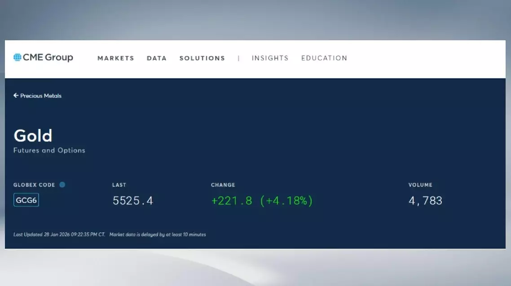Open the Solutions menu
The image size is (511, 286).
(x=202, y=58)
